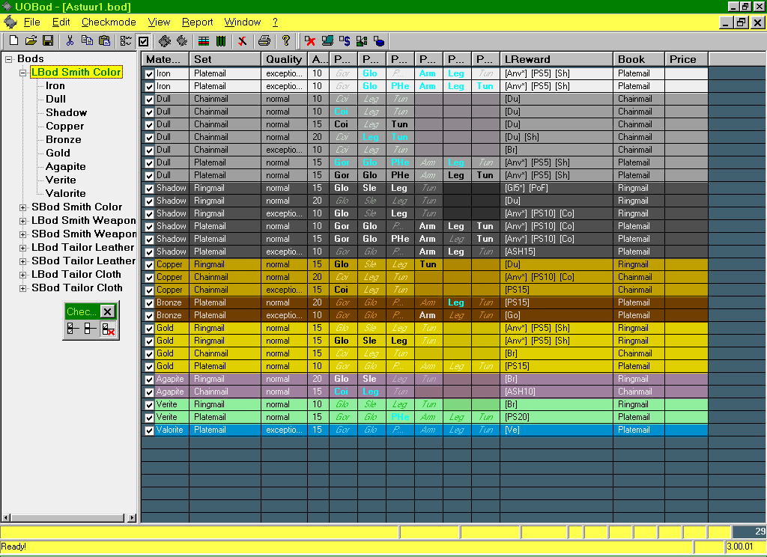
Task: Select the Valorite item in the tree
Action: coord(66,193)
